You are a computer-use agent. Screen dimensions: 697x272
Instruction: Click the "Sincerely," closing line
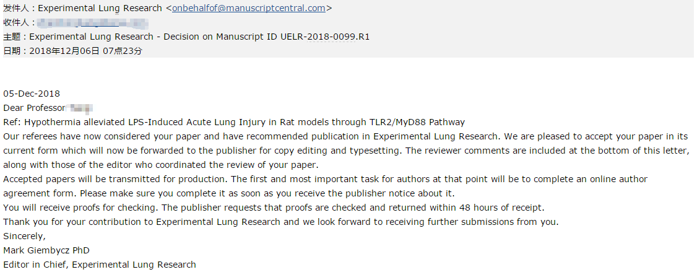click(25, 236)
